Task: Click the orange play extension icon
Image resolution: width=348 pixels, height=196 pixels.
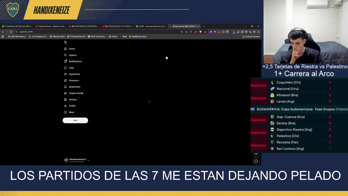Action: click(x=215, y=32)
